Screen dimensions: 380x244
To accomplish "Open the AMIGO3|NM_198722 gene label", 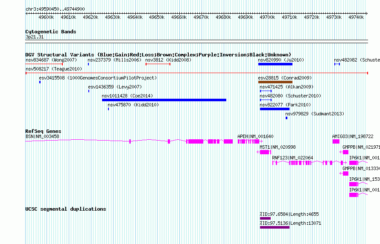I will pyautogui.click(x=353, y=137).
